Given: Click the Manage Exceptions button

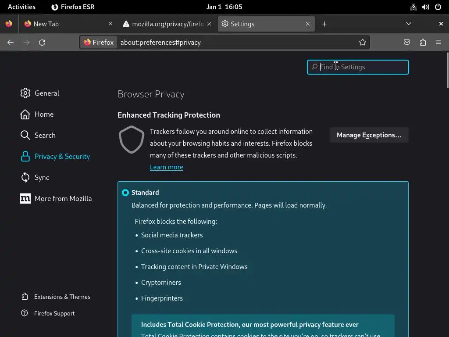Looking at the screenshot, I should 369,135.
